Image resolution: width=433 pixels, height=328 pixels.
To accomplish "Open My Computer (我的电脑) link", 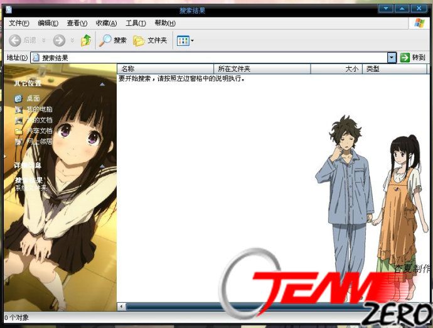I will click(39, 109).
